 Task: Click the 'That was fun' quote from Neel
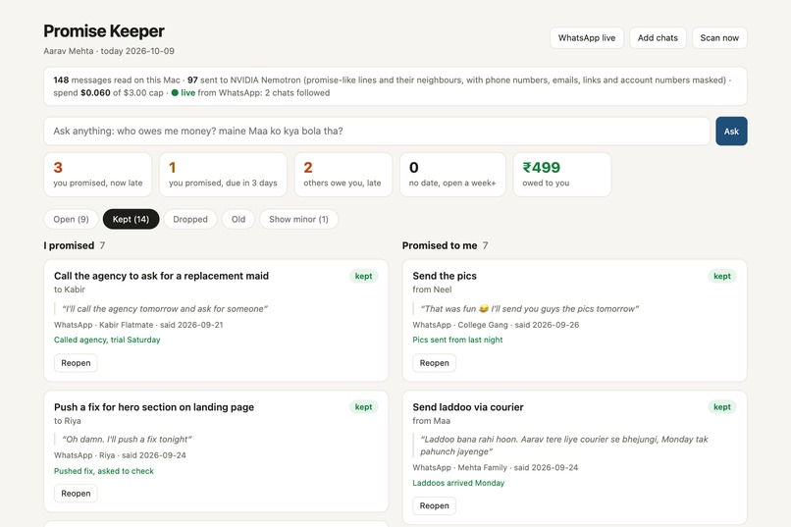click(530, 308)
